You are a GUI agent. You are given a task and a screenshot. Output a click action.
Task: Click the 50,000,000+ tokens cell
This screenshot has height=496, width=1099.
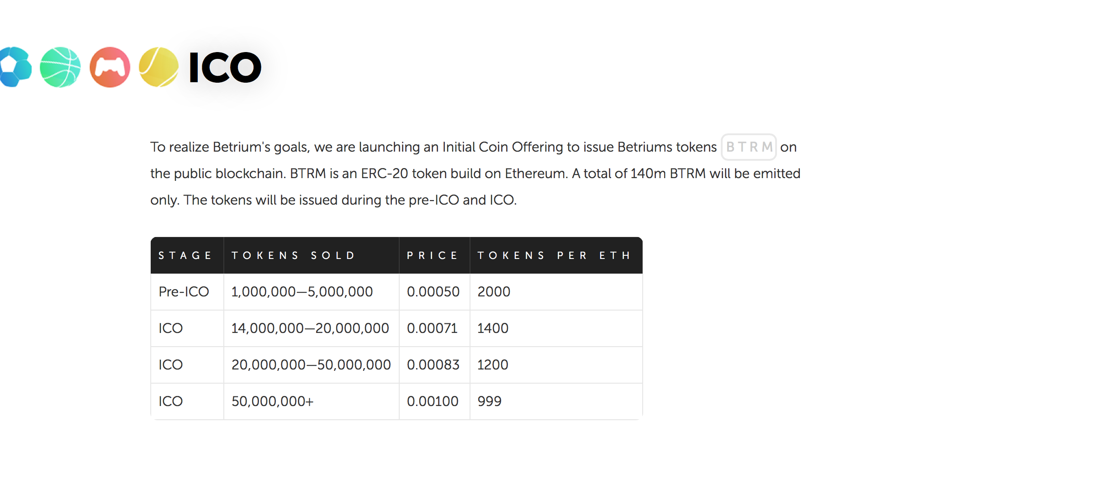point(273,401)
